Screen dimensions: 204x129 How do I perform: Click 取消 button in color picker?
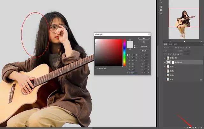tap(144, 42)
